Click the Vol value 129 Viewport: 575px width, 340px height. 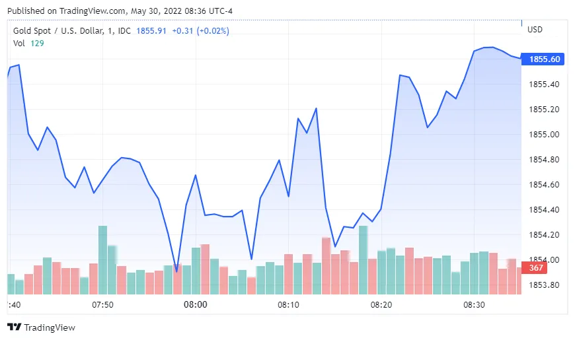[x=37, y=43]
